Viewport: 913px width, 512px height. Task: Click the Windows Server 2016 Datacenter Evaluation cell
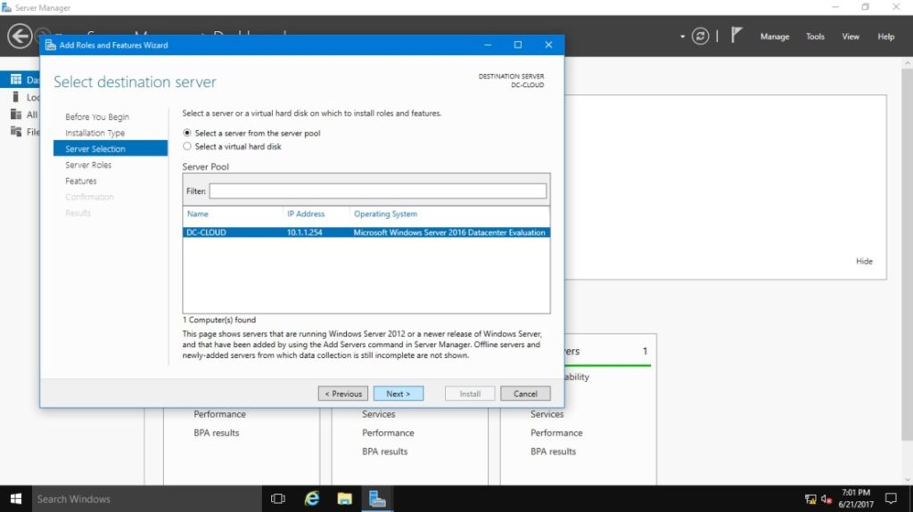point(449,232)
